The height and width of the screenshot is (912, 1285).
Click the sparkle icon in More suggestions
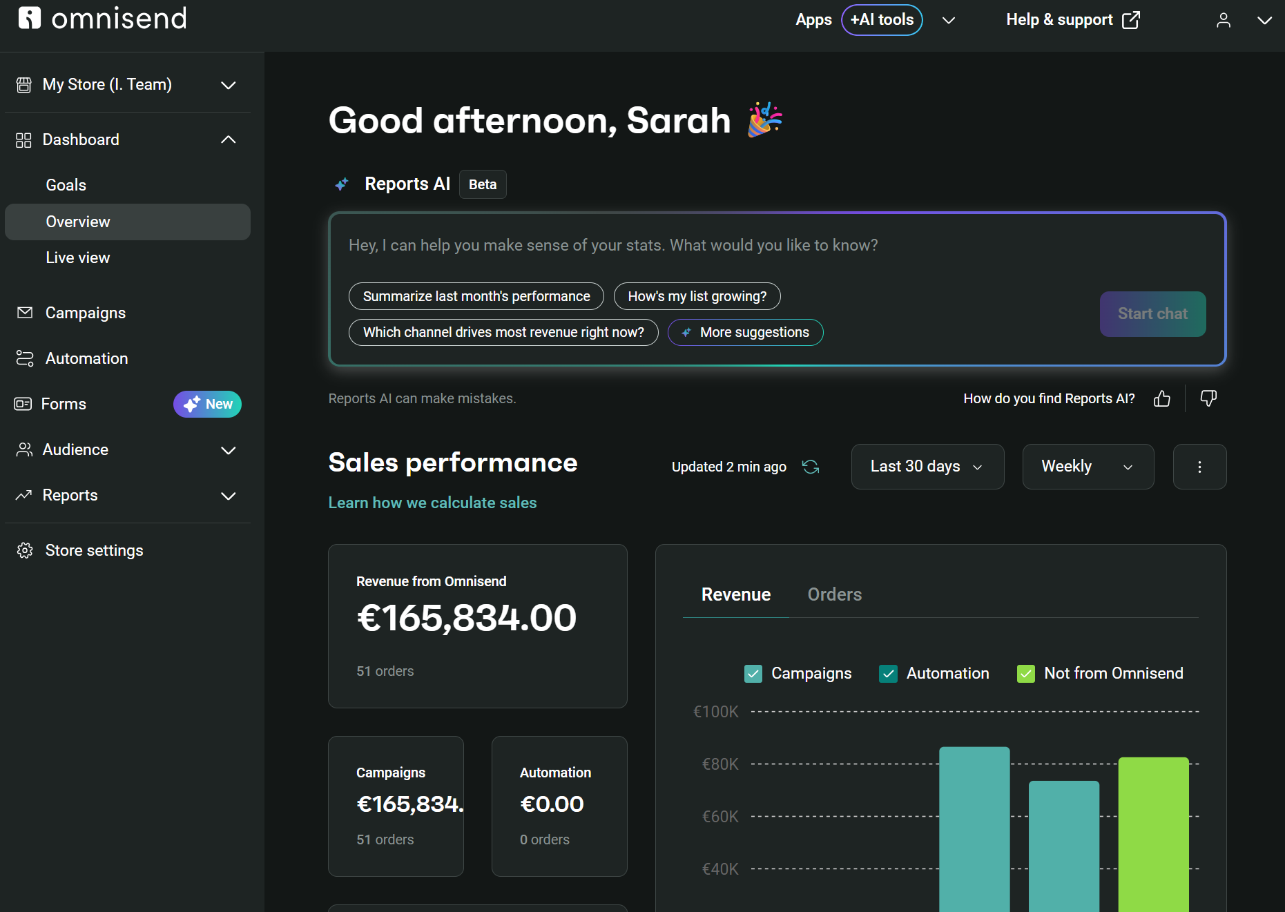click(686, 333)
